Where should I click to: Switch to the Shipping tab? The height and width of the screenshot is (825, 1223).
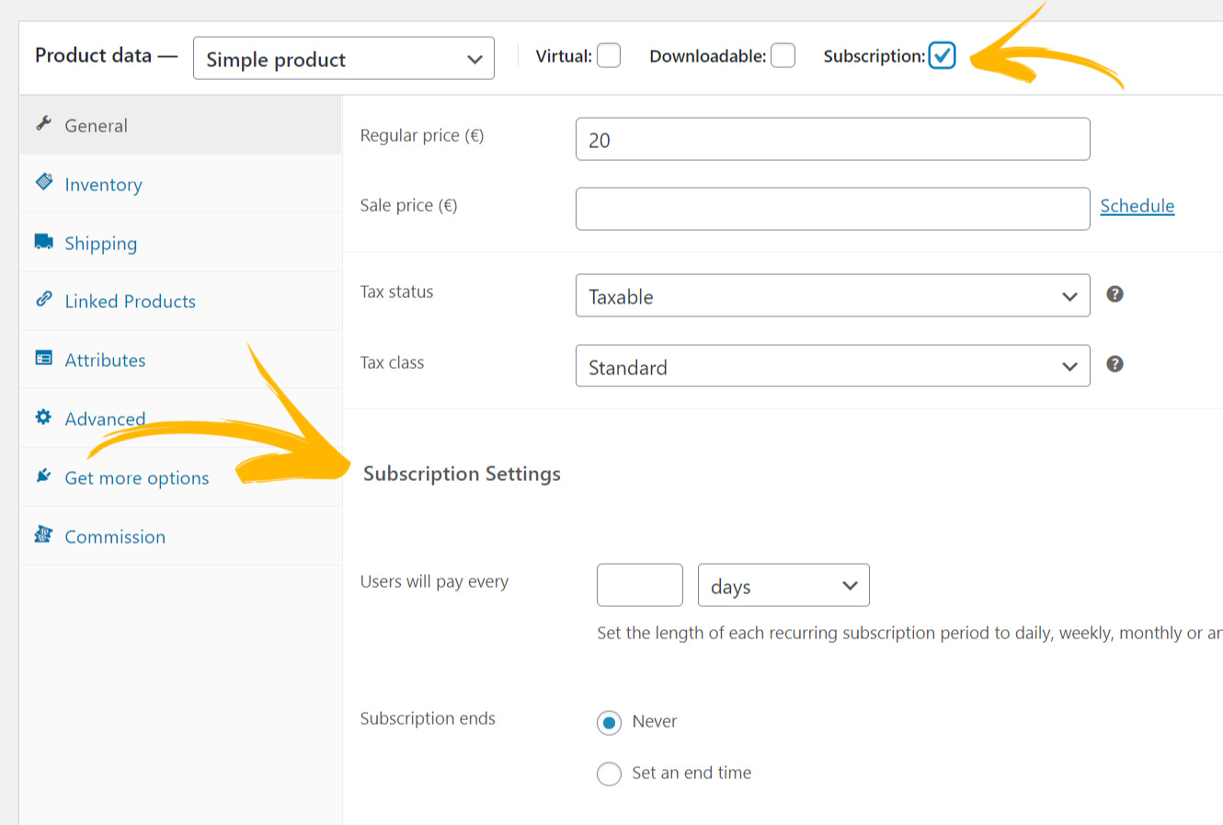(181, 243)
